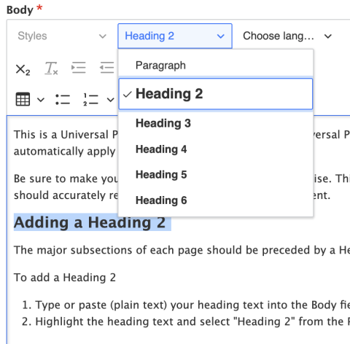Open the Styles dropdown
The width and height of the screenshot is (350, 344).
pos(62,36)
